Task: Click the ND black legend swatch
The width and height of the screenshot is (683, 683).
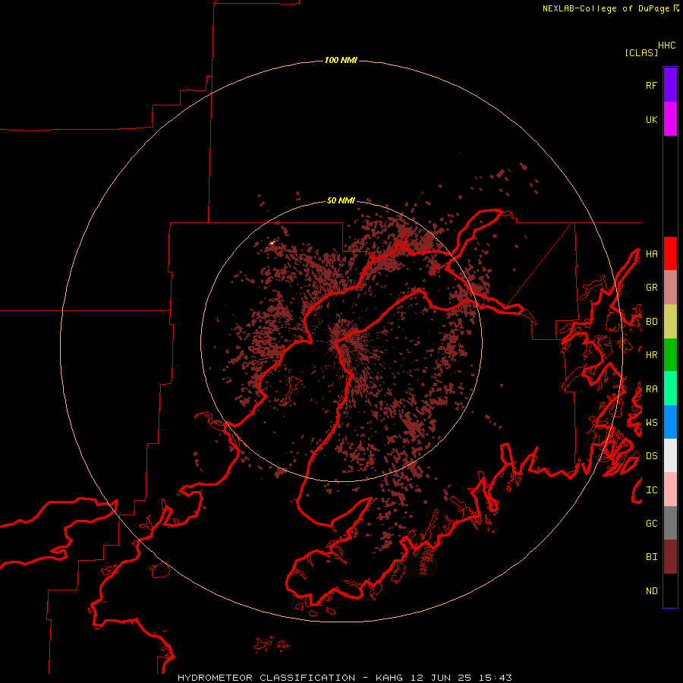Action: coord(670,590)
